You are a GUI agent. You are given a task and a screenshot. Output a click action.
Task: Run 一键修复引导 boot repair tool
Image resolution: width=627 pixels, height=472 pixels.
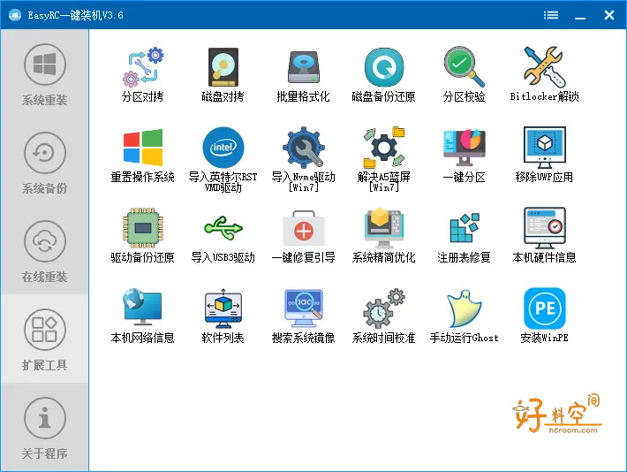[x=303, y=236]
